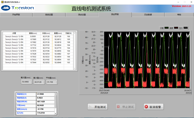Click the play icon on 开始测试

[90, 107]
